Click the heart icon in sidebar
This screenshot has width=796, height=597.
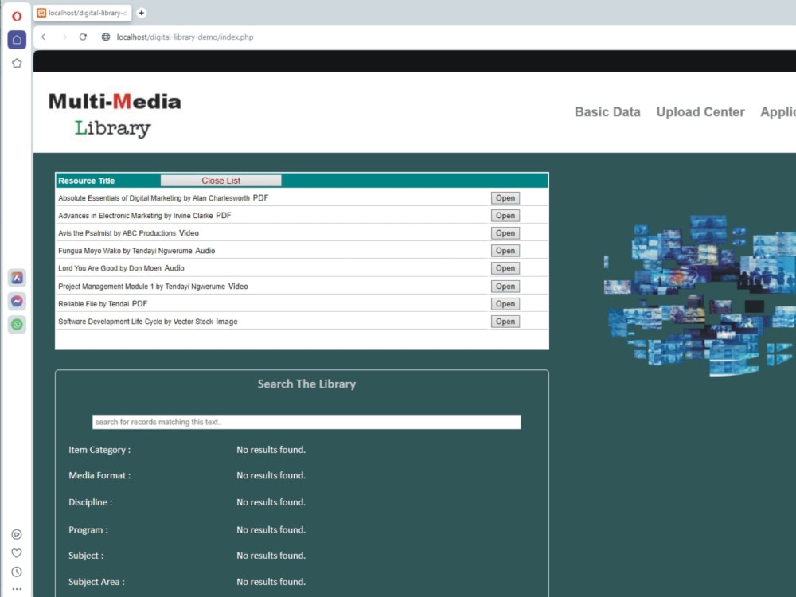(17, 553)
